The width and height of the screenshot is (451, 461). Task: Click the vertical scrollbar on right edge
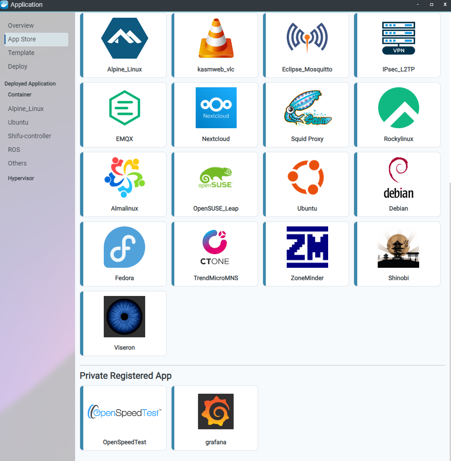point(450,321)
